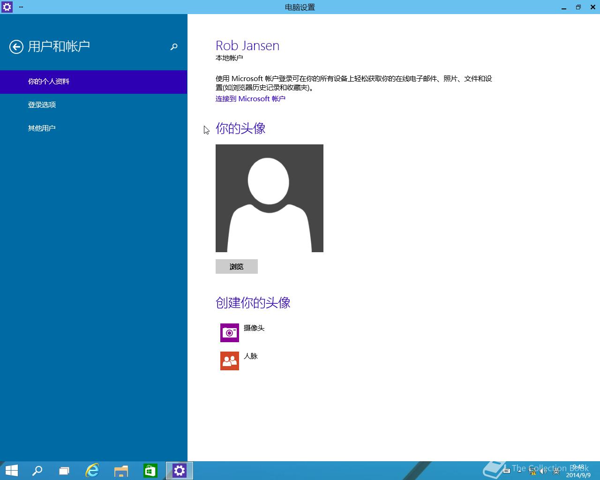
Task: Open Task View on the taskbar
Action: coord(64,471)
